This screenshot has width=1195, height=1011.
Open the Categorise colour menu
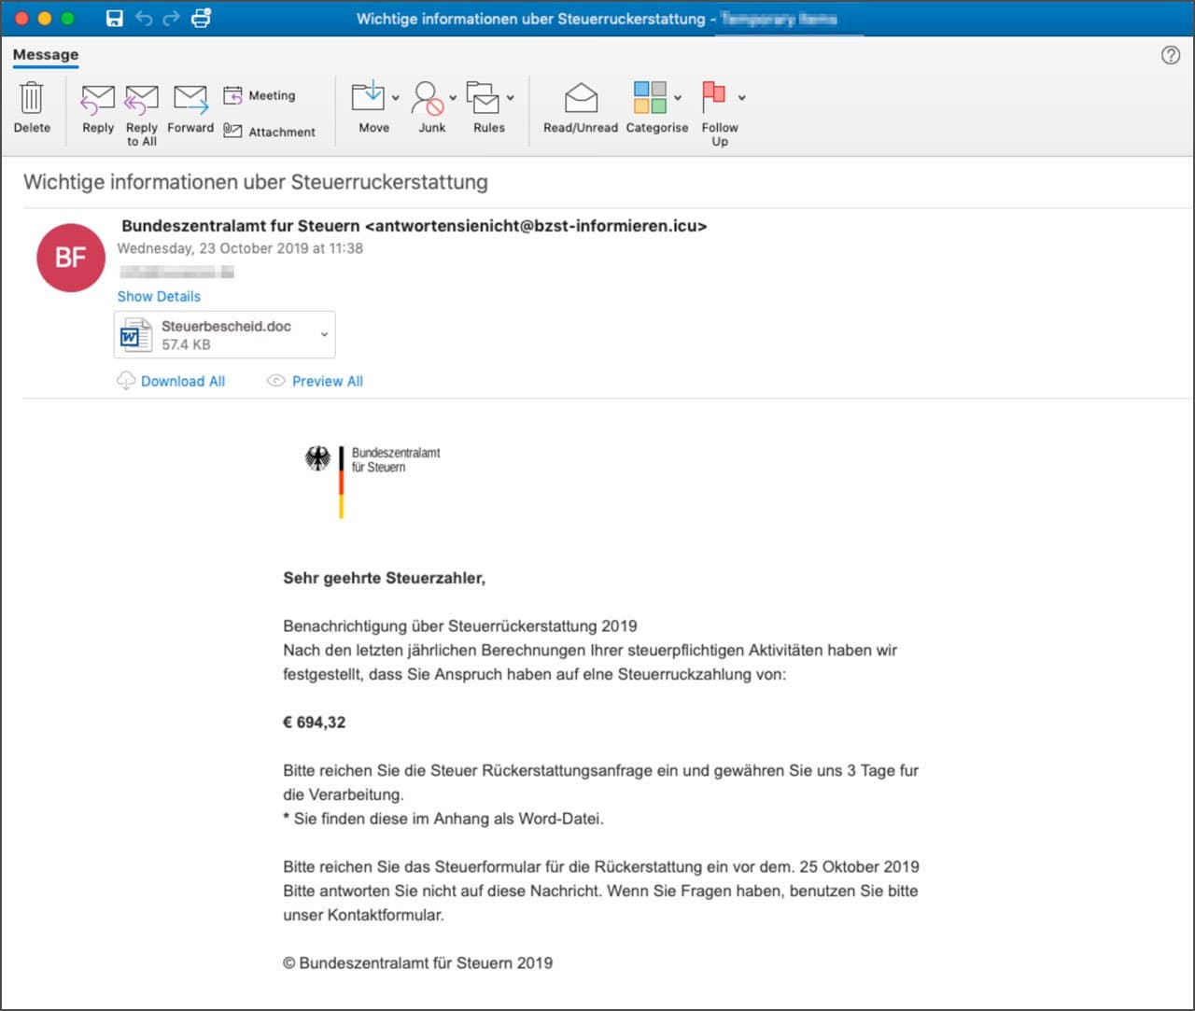[x=678, y=97]
